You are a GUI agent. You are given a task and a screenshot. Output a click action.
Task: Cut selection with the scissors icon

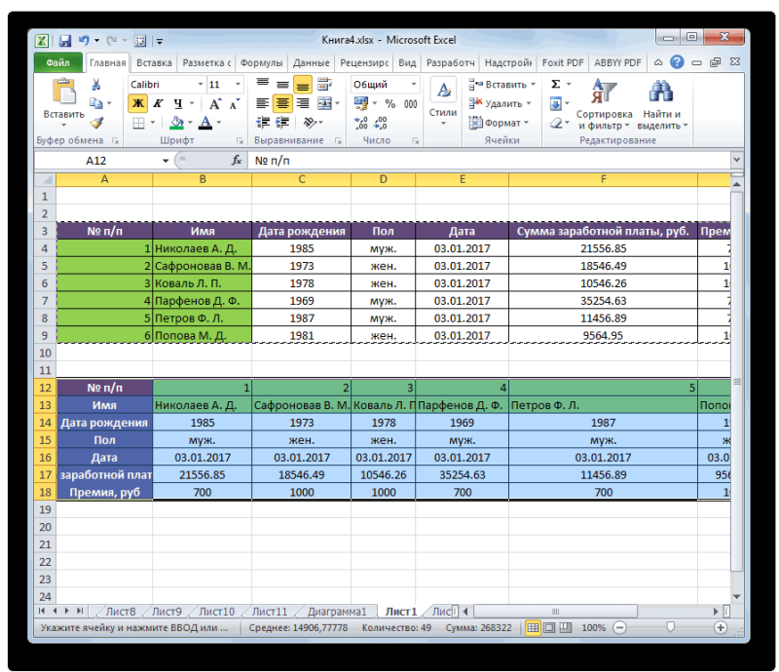(x=95, y=85)
